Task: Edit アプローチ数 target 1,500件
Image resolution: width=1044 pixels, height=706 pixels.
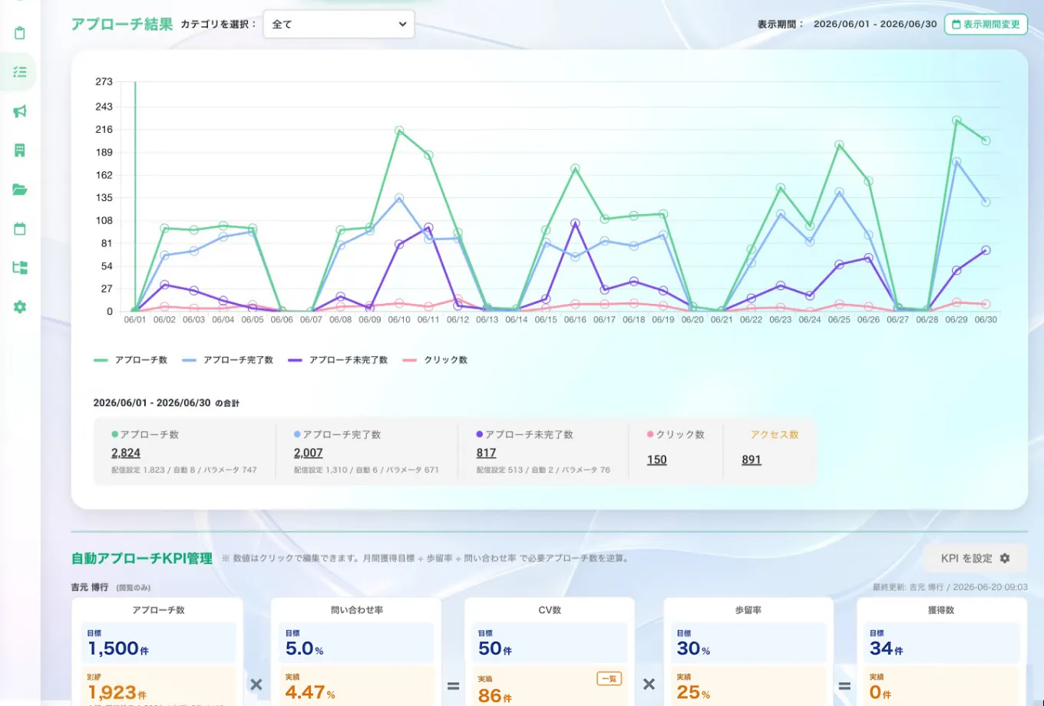Action: pos(118,648)
